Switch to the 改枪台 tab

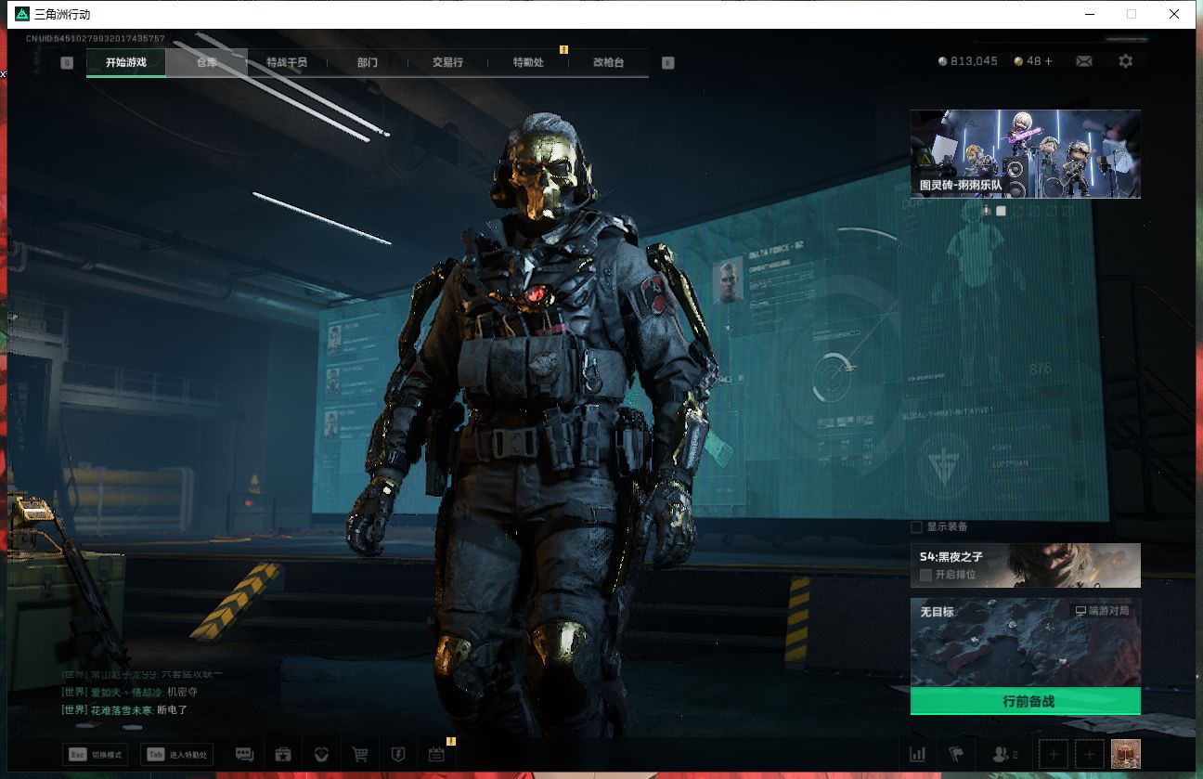click(608, 62)
